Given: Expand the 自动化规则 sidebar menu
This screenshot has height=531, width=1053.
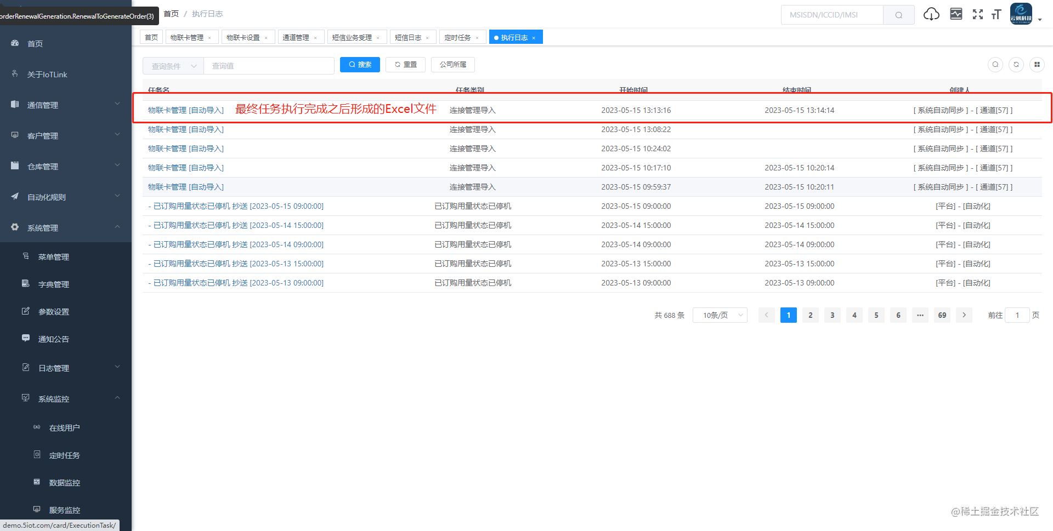Looking at the screenshot, I should pyautogui.click(x=66, y=197).
